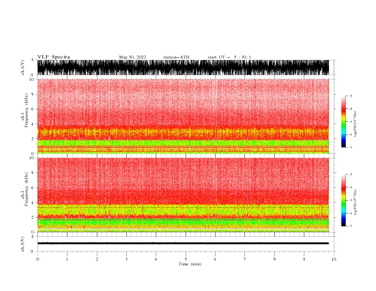Click the time axis tick label "4"
The width and height of the screenshot is (376, 291).
coord(156,259)
